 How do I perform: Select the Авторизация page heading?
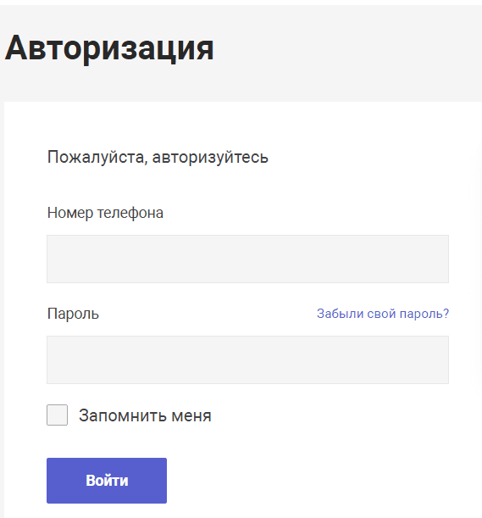[x=109, y=48]
